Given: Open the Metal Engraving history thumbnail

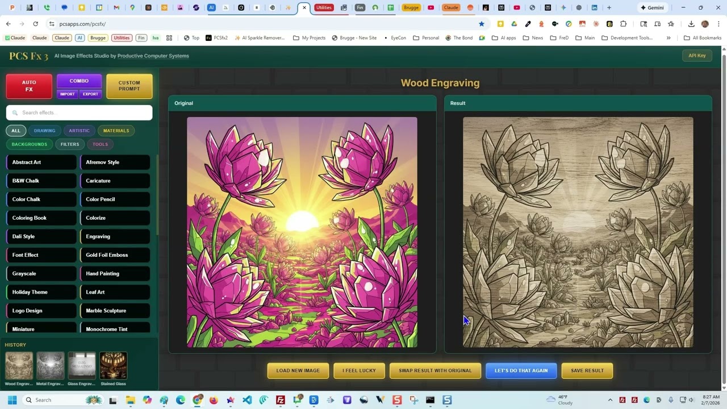Looking at the screenshot, I should (50, 366).
